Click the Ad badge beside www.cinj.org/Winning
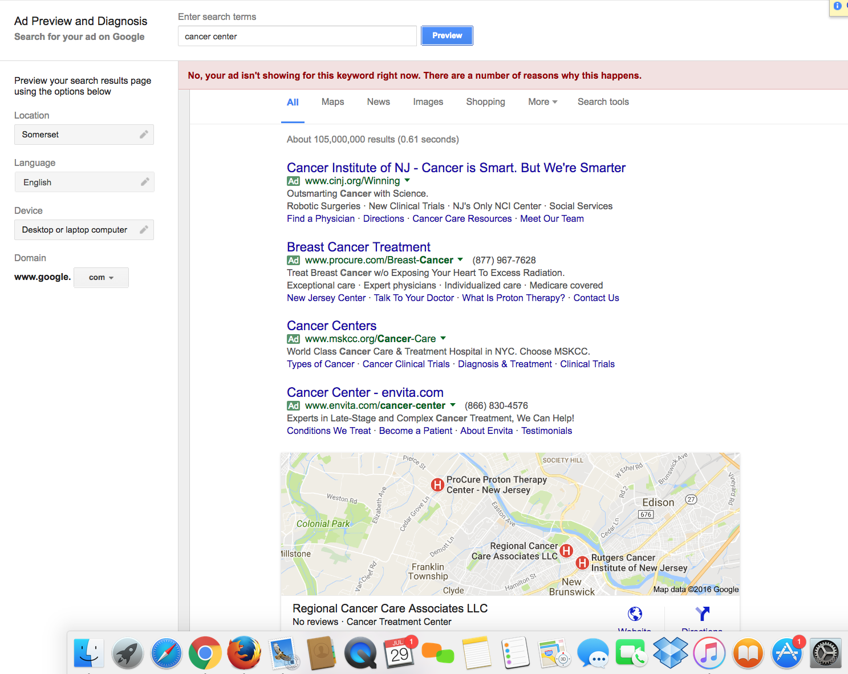The width and height of the screenshot is (848, 674). click(293, 181)
